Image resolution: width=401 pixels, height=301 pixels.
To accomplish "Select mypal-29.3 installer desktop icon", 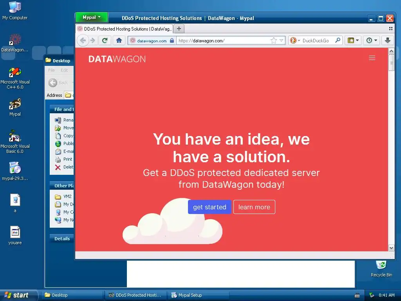I will pyautogui.click(x=15, y=171).
